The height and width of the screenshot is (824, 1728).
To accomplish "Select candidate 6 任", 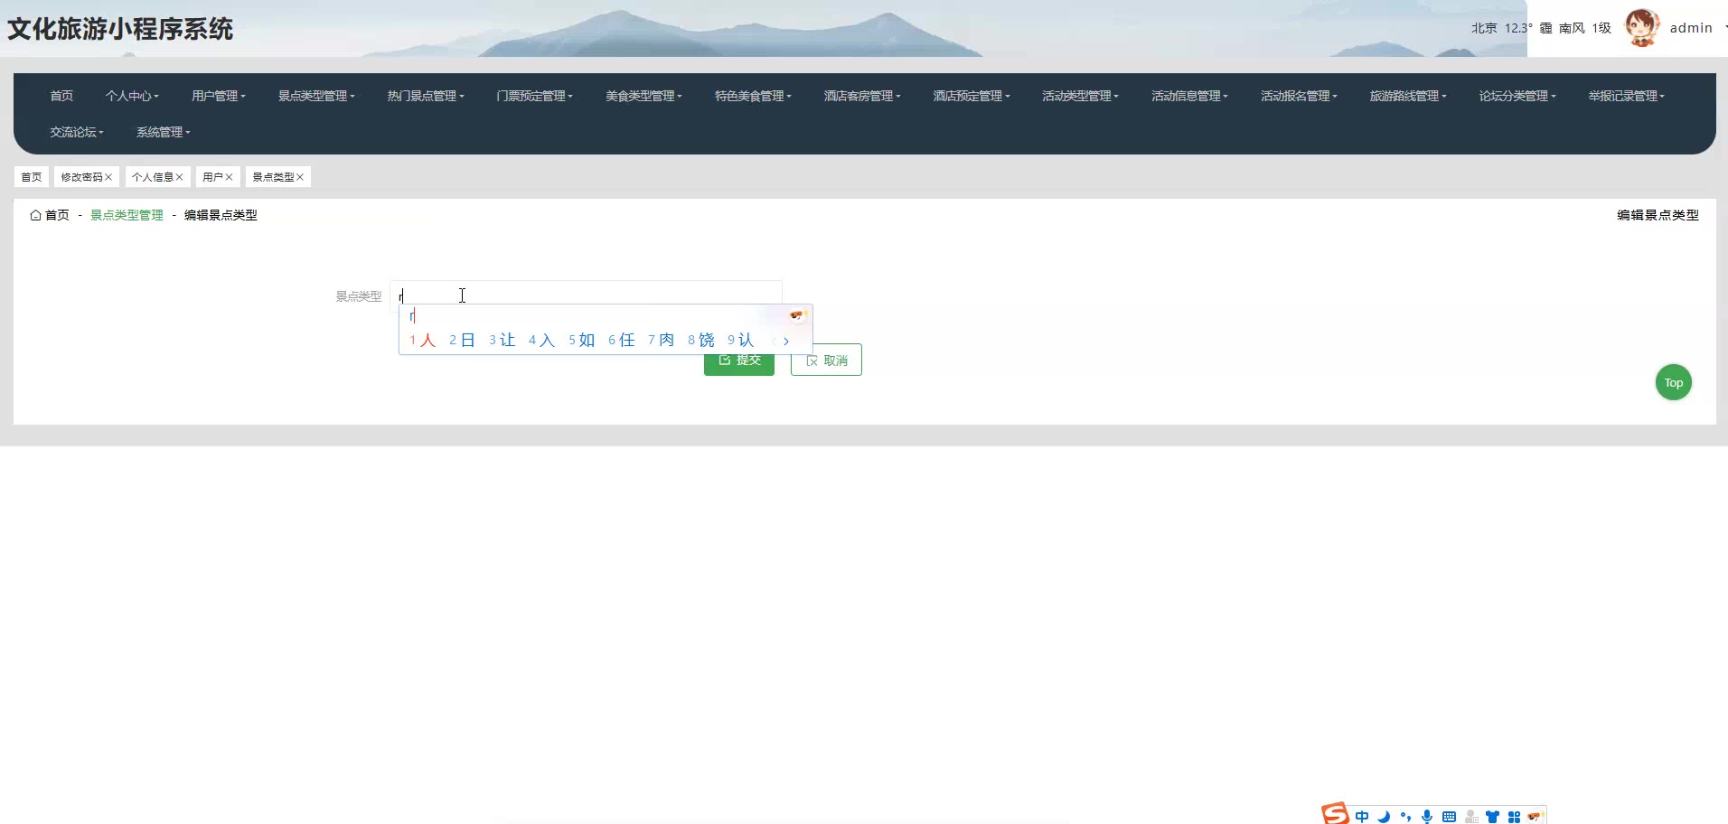I will (621, 341).
